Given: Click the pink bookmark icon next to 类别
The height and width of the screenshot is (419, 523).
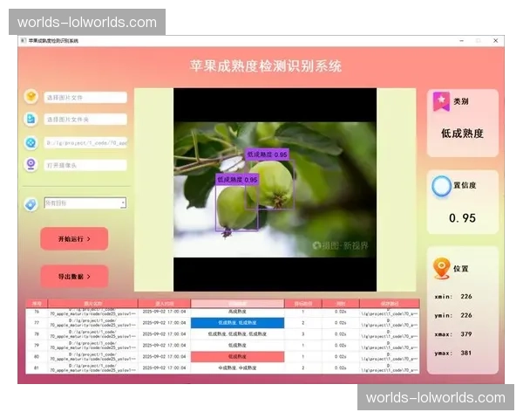Looking at the screenshot, I should 441,101.
